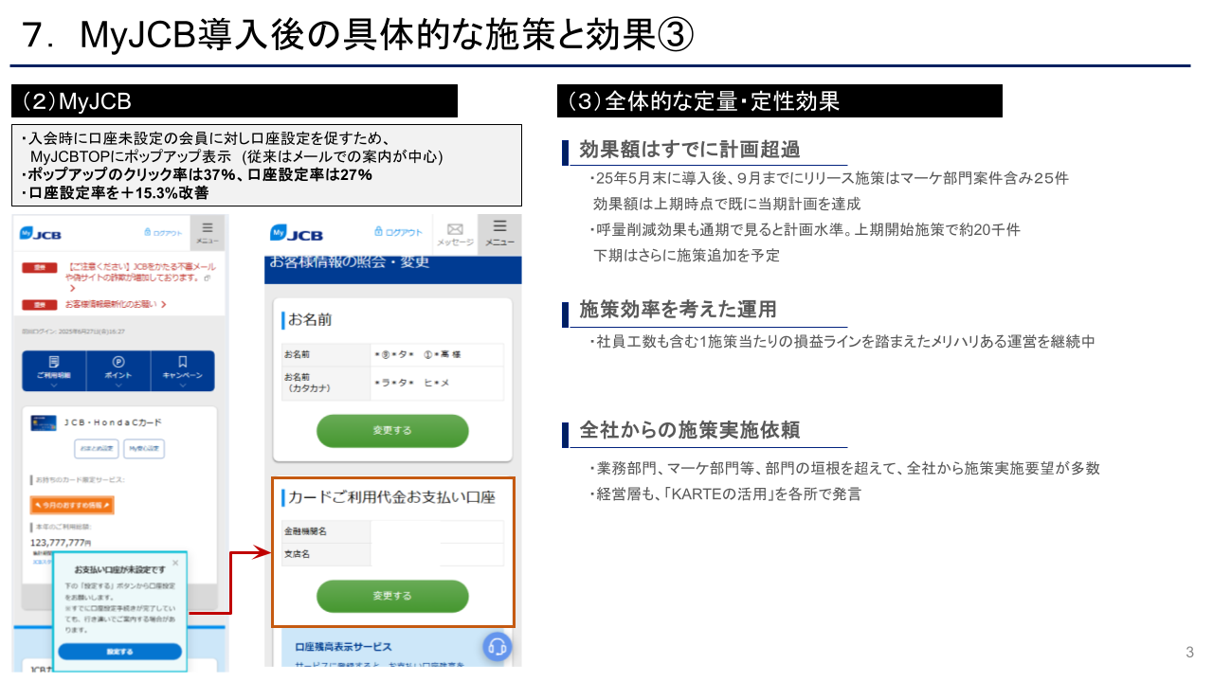Close the お支払い口座が未設定です popup
The image size is (1213, 682).
[174, 563]
